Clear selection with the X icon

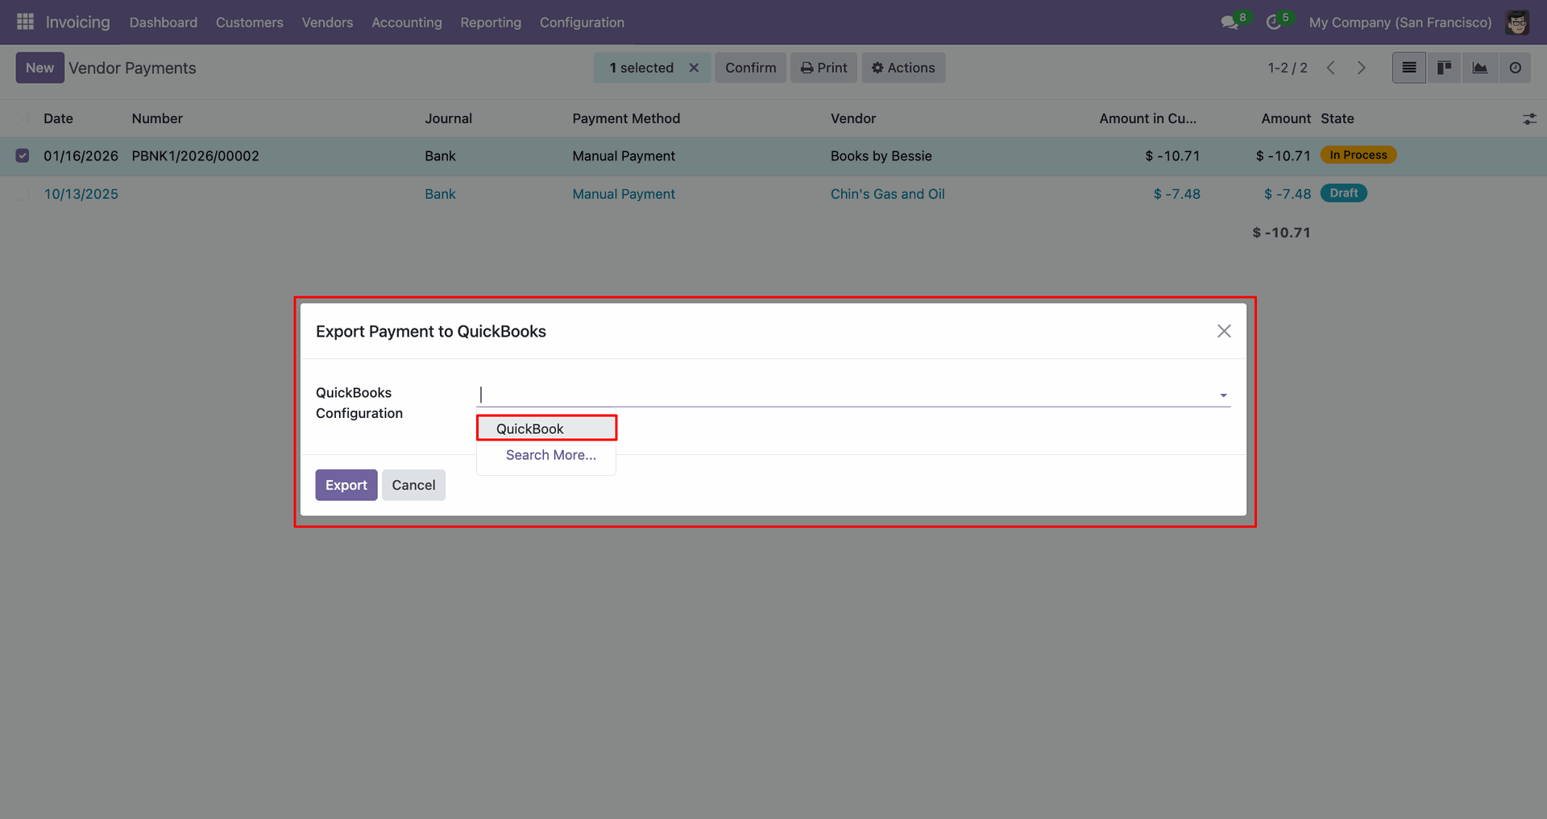[694, 68]
